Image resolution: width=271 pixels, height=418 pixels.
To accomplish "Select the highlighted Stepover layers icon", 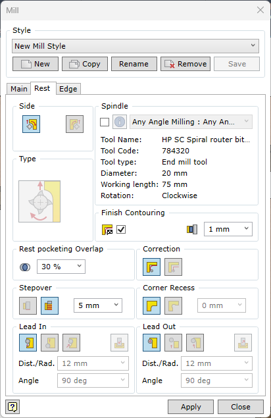I will (49, 306).
